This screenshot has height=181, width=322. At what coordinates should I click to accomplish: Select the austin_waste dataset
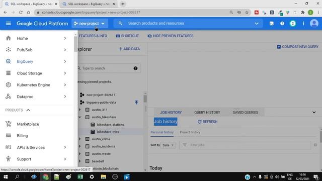[101, 154]
